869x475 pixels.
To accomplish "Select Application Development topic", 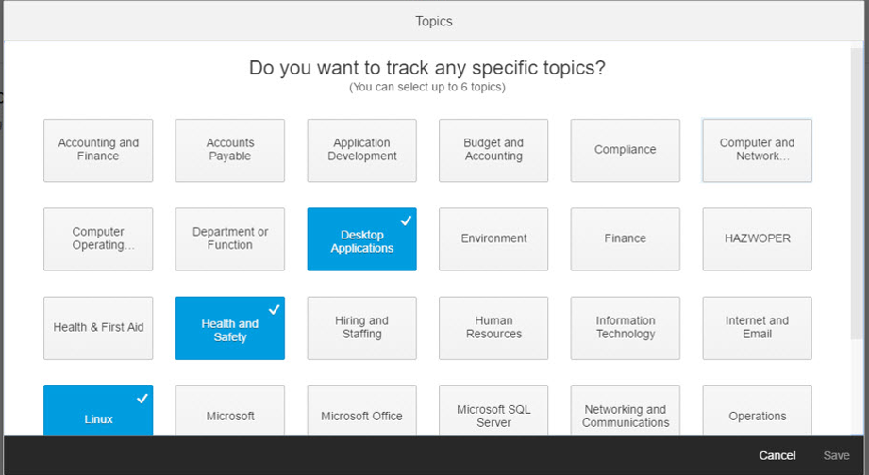I will [361, 150].
